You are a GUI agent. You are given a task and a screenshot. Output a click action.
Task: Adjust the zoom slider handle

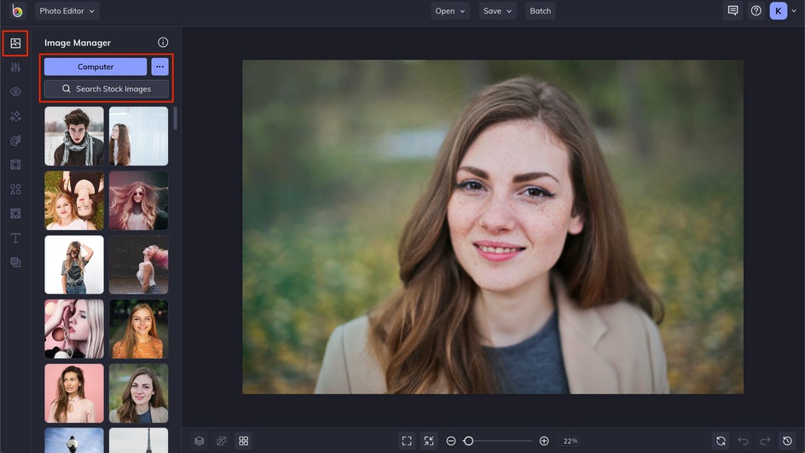pyautogui.click(x=468, y=441)
